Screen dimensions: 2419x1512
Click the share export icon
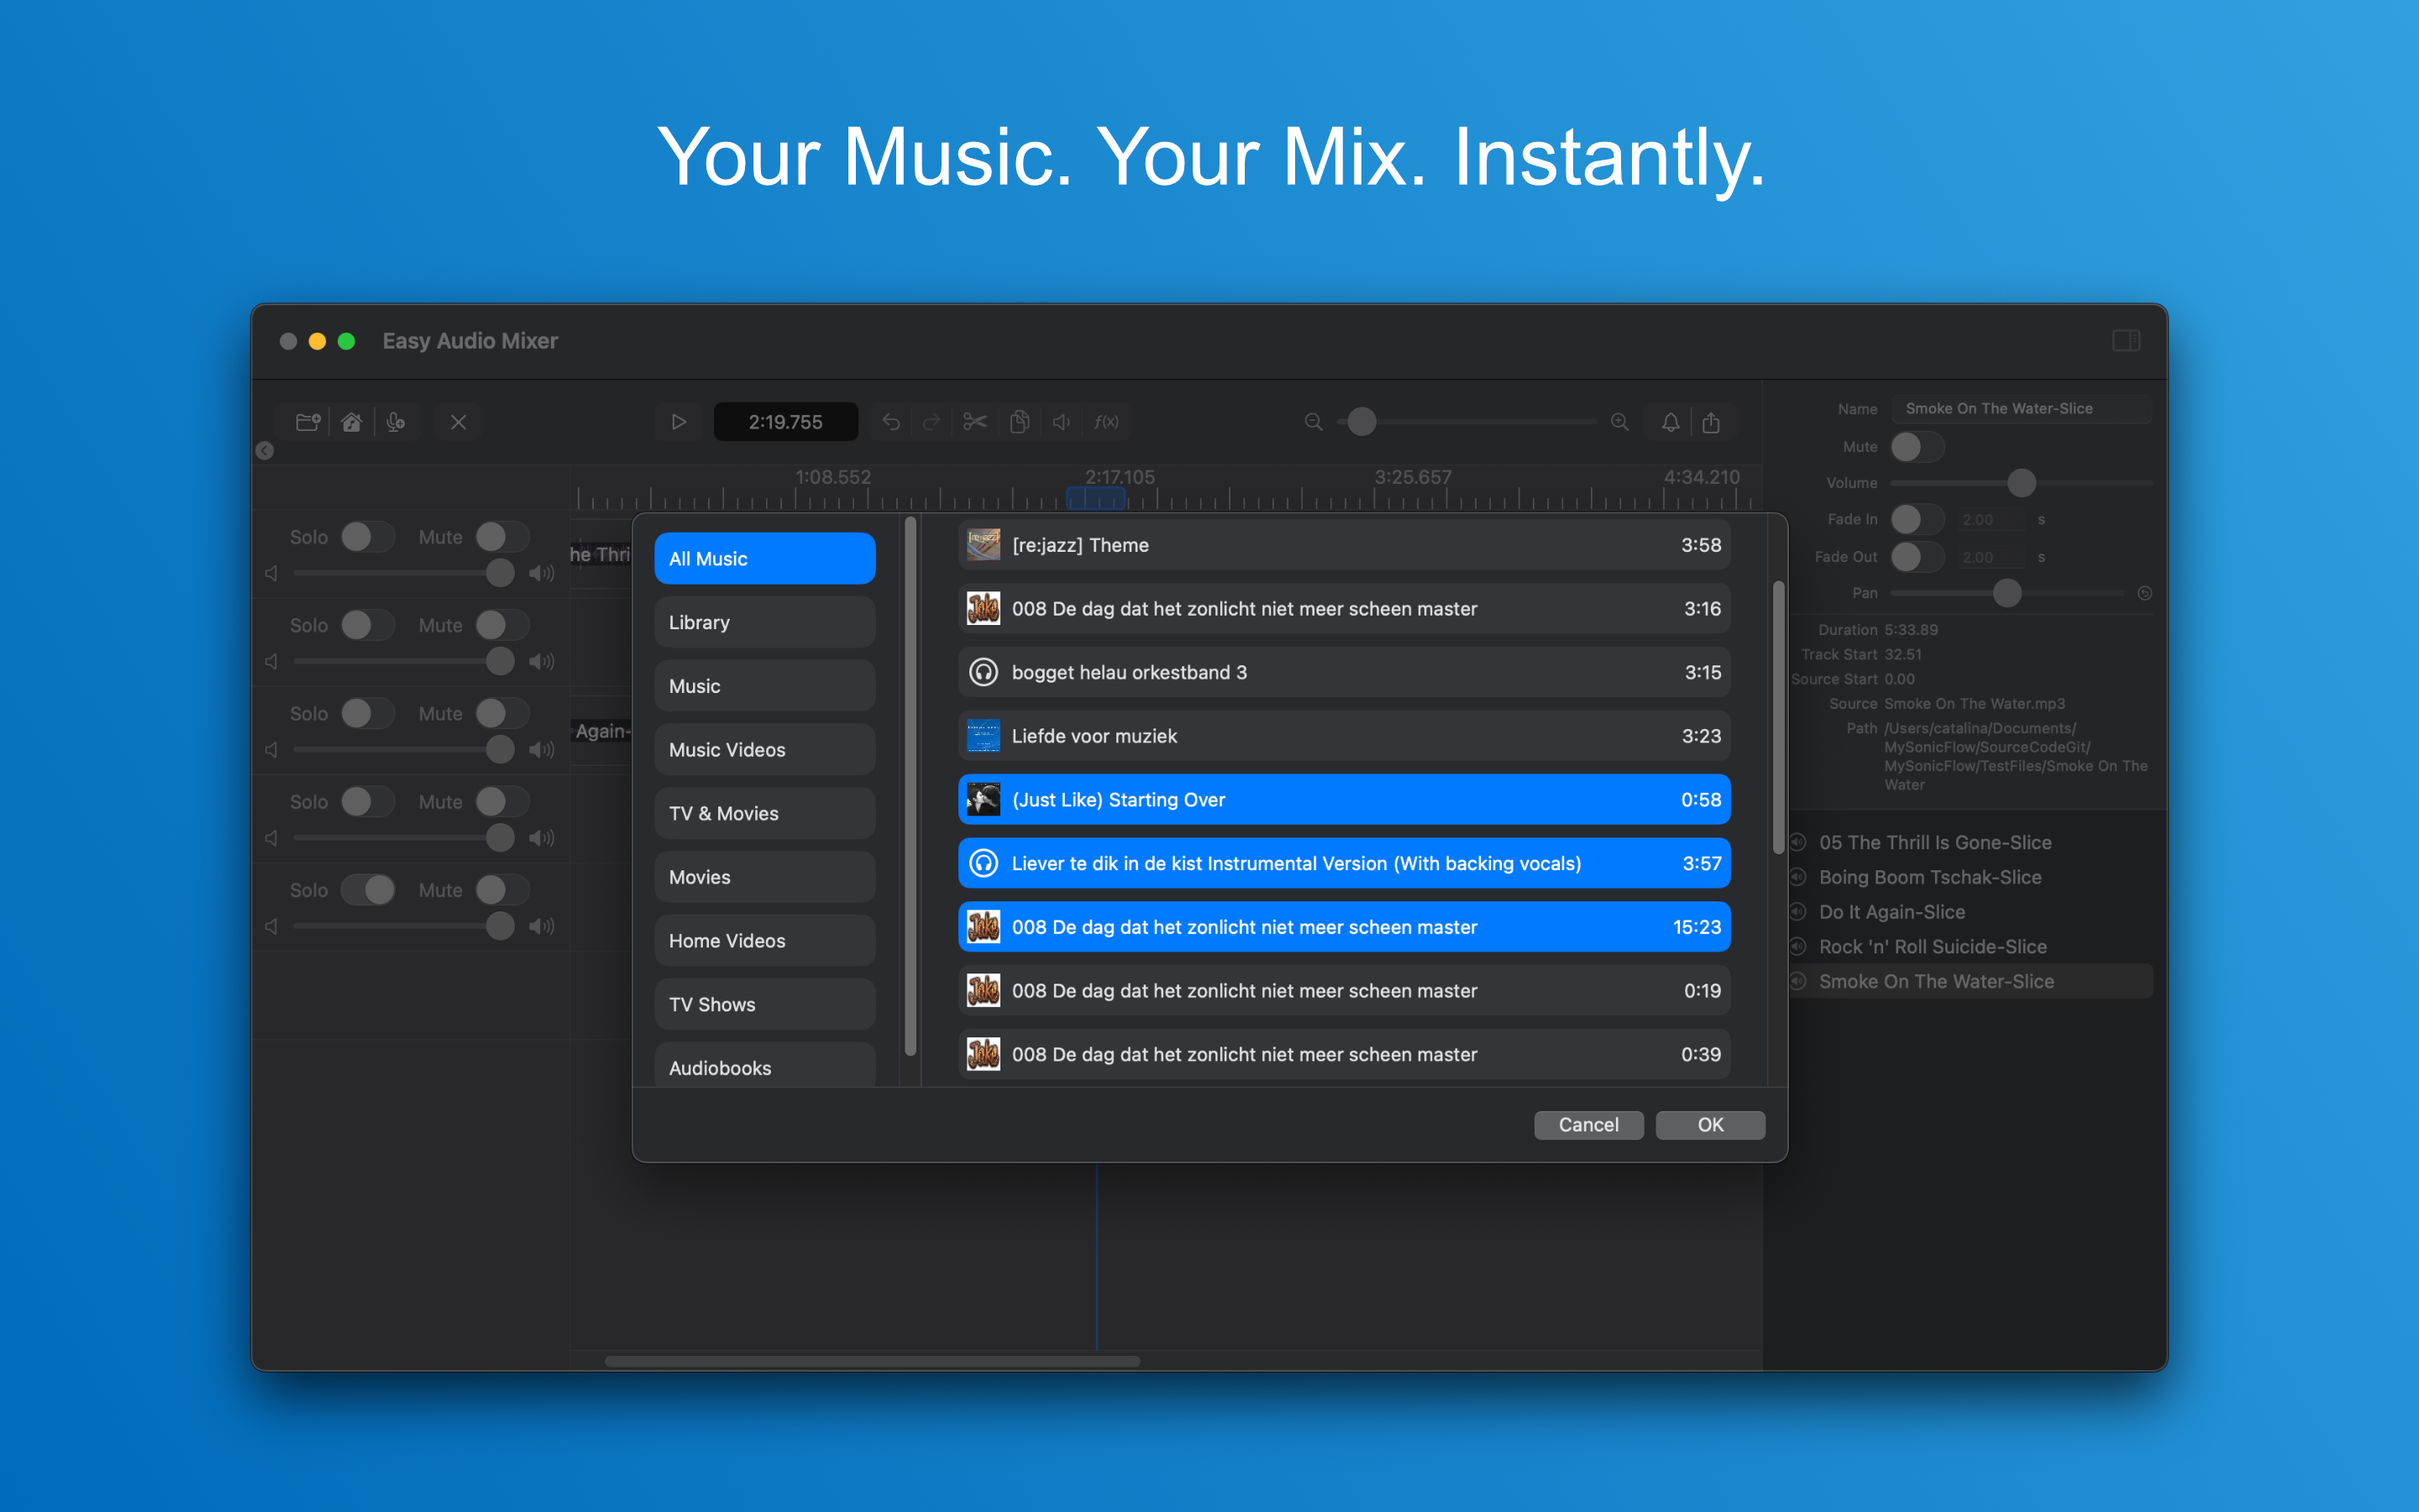1711,422
